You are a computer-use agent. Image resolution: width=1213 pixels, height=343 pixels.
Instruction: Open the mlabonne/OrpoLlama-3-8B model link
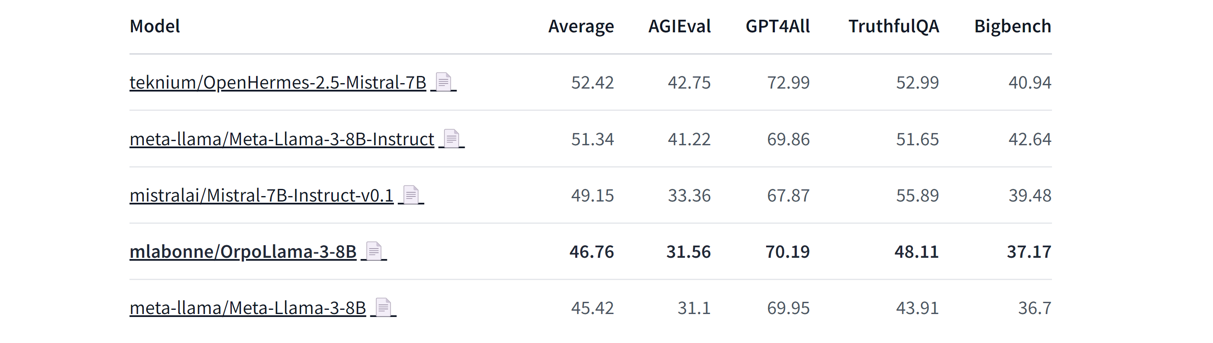coord(243,251)
